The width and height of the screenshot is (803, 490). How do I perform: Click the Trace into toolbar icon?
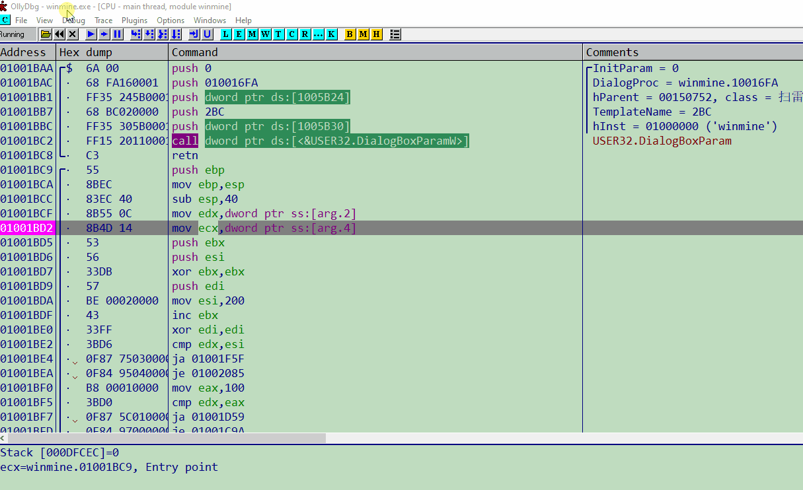tap(163, 34)
